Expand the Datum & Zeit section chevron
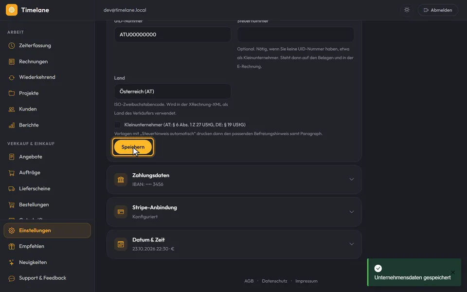Viewport: 467px width, 292px height. tap(351, 244)
